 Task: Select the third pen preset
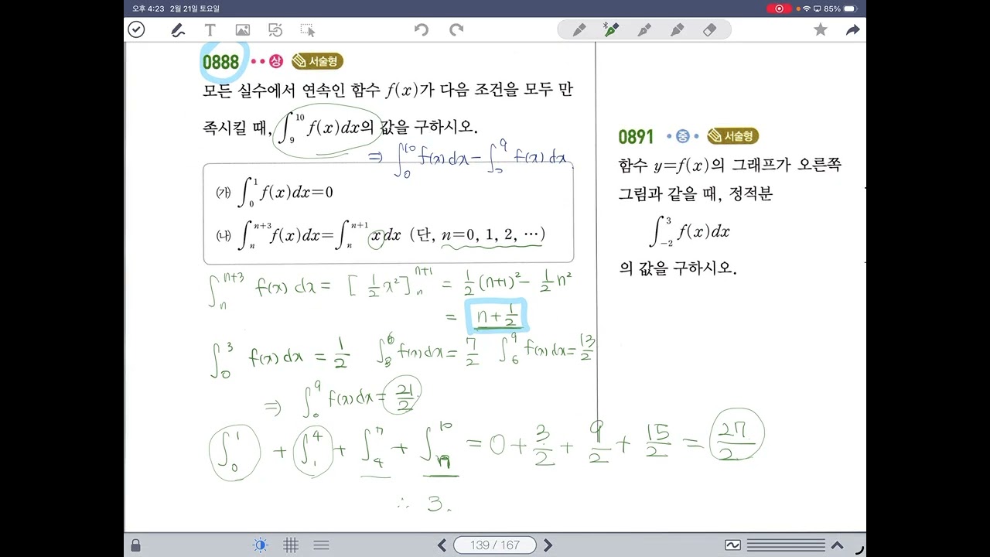point(643,30)
